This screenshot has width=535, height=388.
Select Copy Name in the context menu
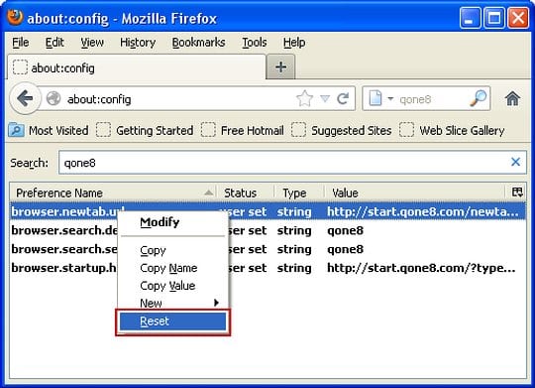pyautogui.click(x=168, y=268)
